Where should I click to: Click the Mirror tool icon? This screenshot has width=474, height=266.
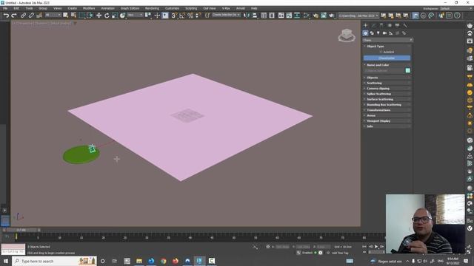[x=247, y=16]
